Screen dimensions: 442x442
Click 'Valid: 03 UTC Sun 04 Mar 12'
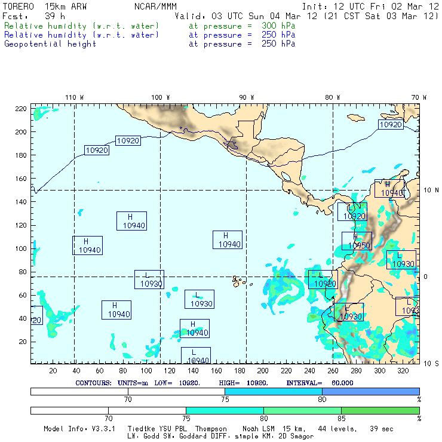(x=246, y=16)
